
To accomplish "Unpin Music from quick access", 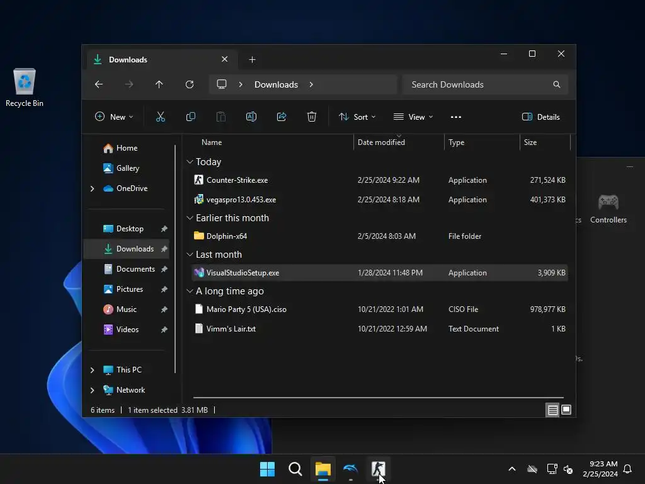I will (x=164, y=309).
